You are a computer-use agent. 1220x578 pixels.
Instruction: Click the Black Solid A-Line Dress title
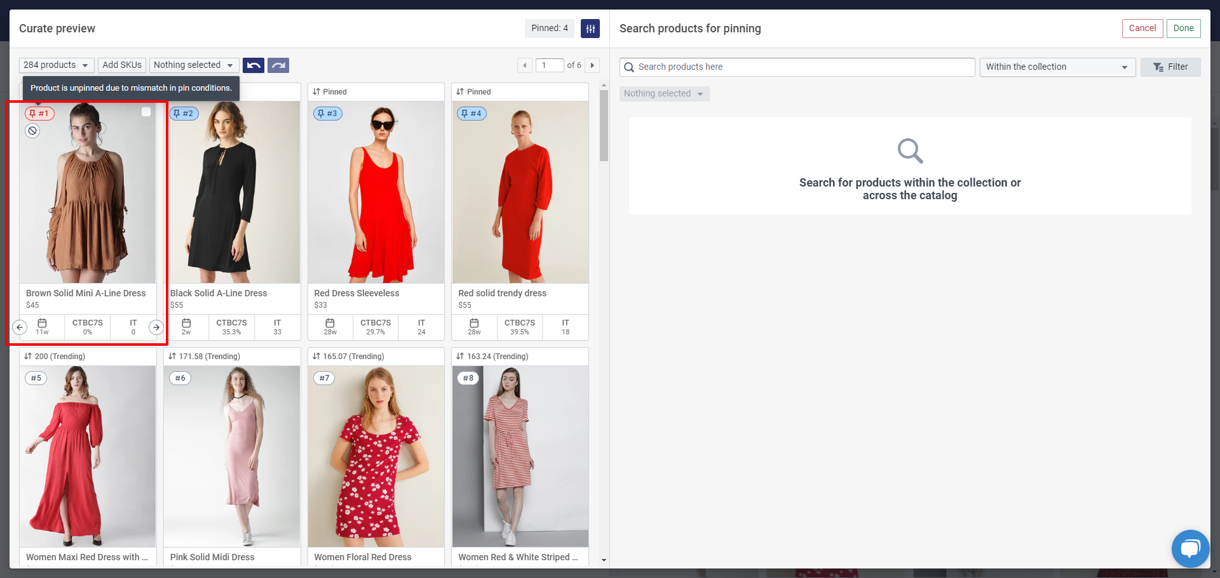(219, 293)
